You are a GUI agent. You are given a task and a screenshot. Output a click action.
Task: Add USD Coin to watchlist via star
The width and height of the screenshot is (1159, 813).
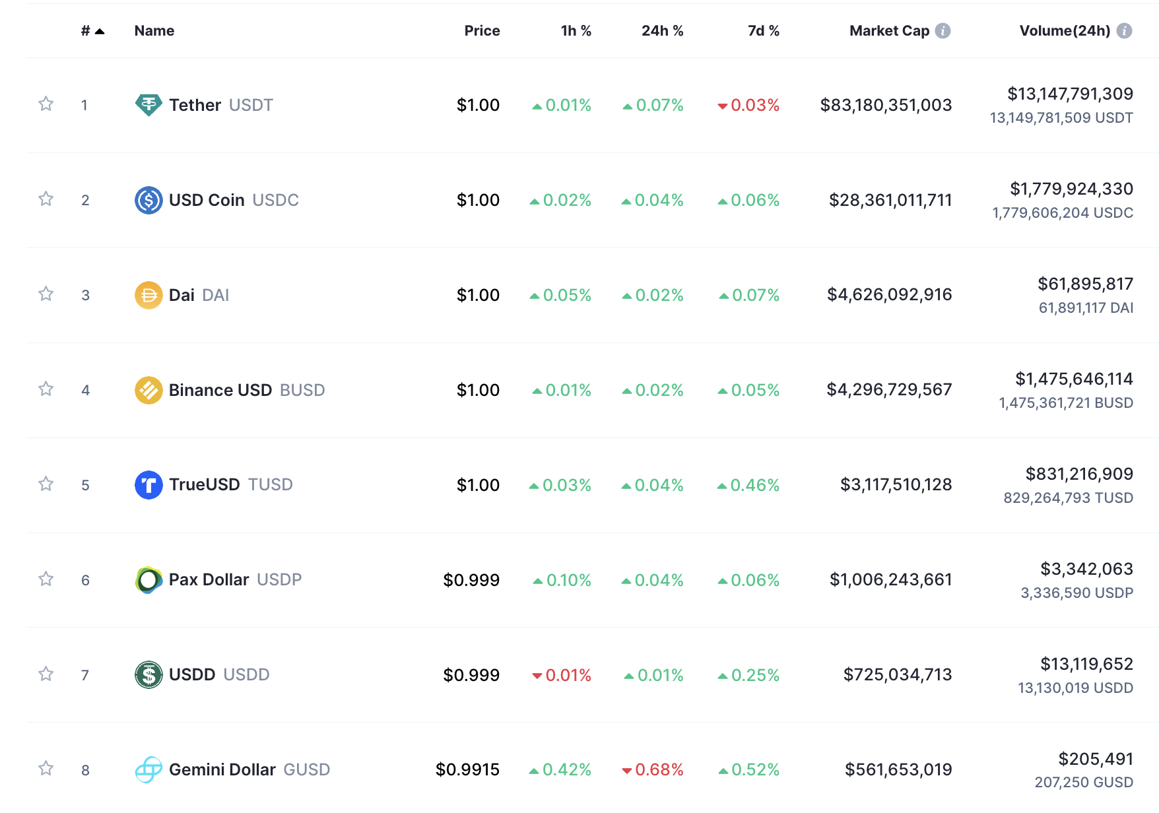click(x=46, y=199)
